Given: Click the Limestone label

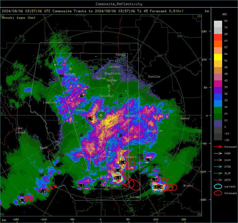Looking at the screenshot, I should pyautogui.click(x=50, y=102).
